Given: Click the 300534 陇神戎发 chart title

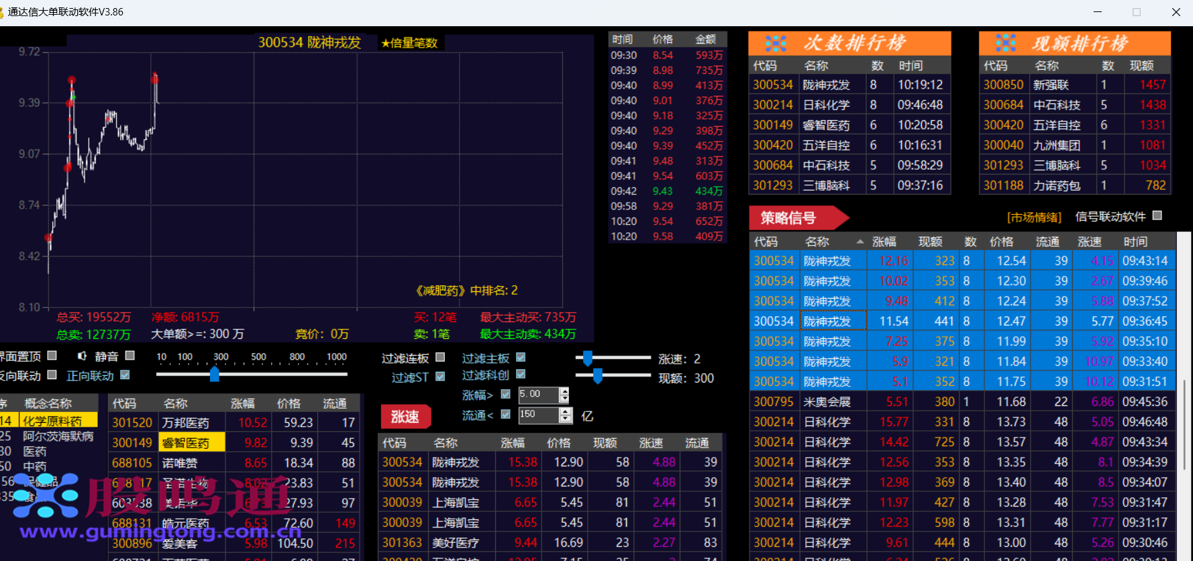Looking at the screenshot, I should click(x=309, y=43).
